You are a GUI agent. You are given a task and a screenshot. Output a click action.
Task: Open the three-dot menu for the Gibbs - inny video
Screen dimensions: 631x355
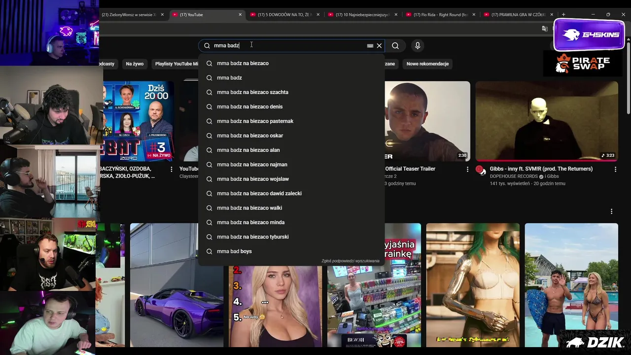[615, 169]
